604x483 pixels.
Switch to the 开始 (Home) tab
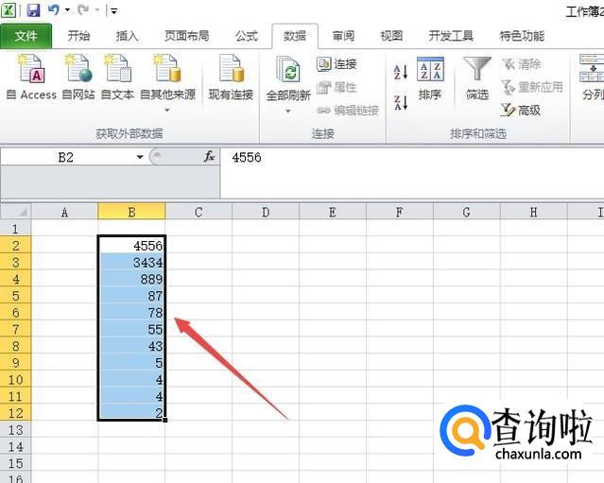(79, 36)
